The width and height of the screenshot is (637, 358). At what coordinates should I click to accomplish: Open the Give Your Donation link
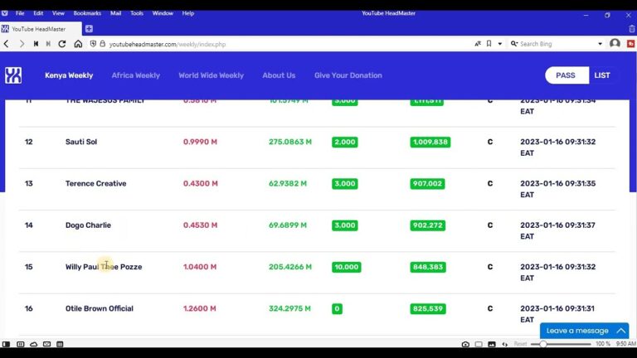348,75
